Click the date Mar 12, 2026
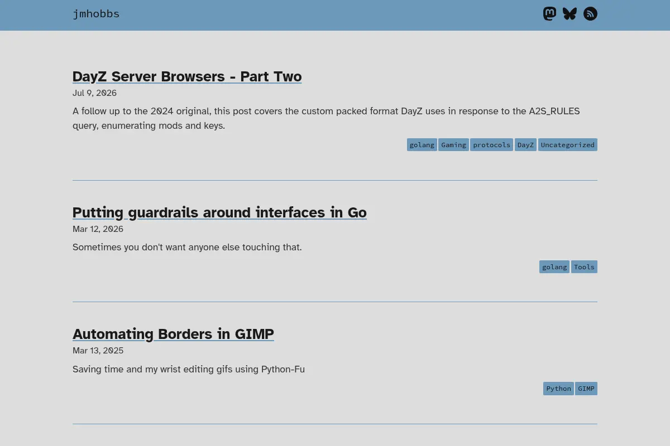 pos(98,229)
